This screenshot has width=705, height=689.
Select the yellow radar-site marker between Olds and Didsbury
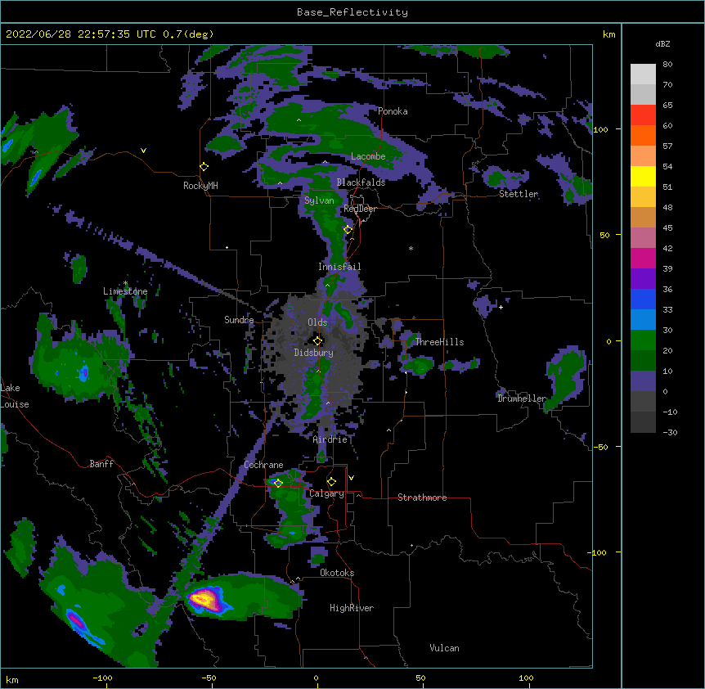coord(317,341)
